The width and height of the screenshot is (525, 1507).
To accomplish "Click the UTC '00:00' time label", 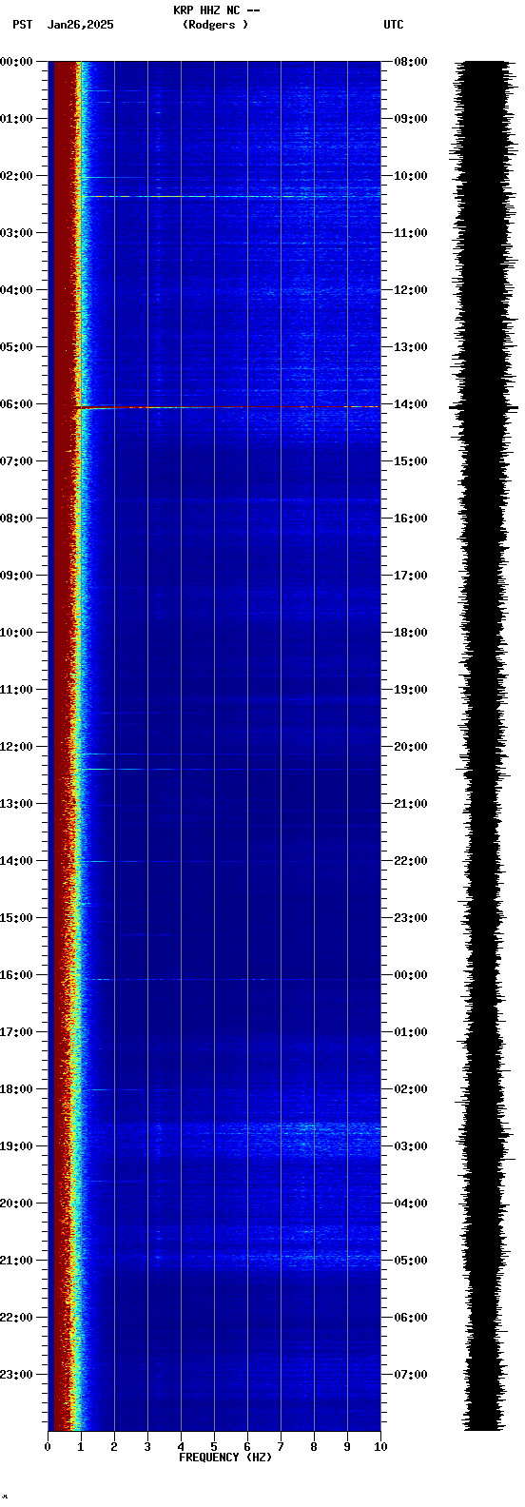I will point(411,975).
